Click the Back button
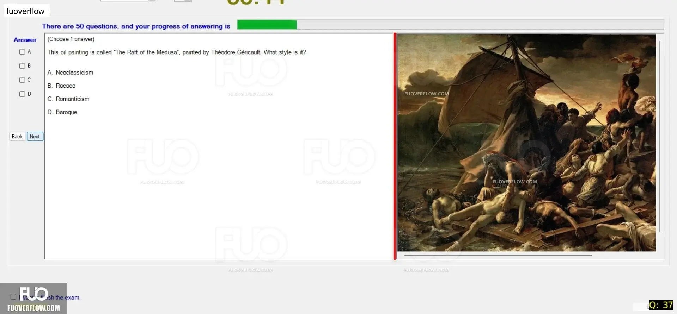This screenshot has height=314, width=677. tap(17, 137)
